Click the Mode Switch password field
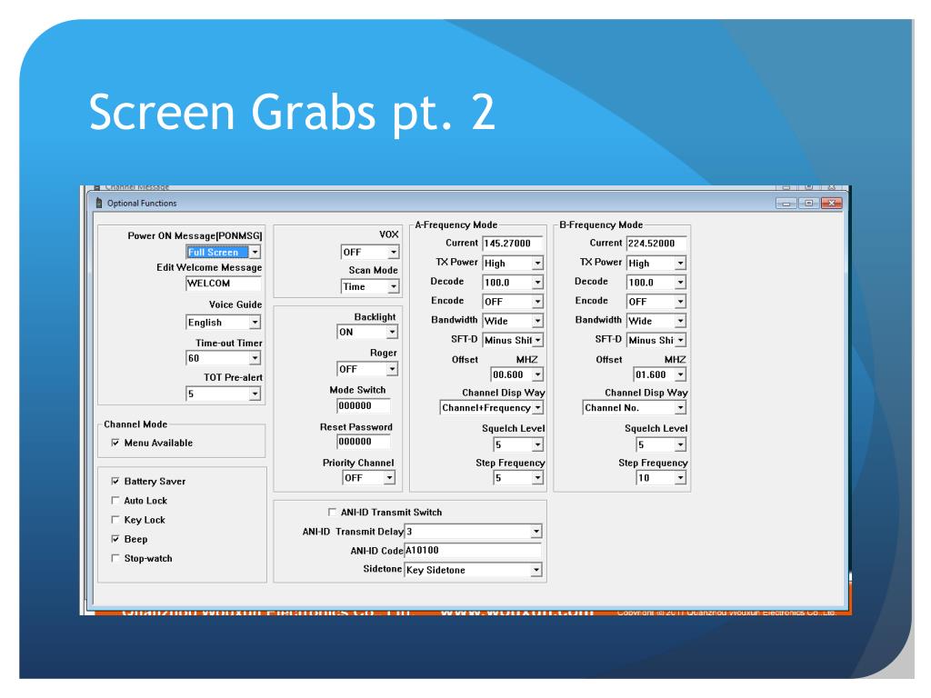The height and width of the screenshot is (698, 931). pyautogui.click(x=364, y=406)
